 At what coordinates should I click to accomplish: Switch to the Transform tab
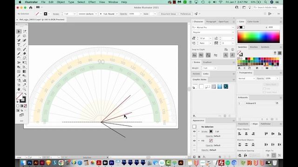click(x=243, y=124)
